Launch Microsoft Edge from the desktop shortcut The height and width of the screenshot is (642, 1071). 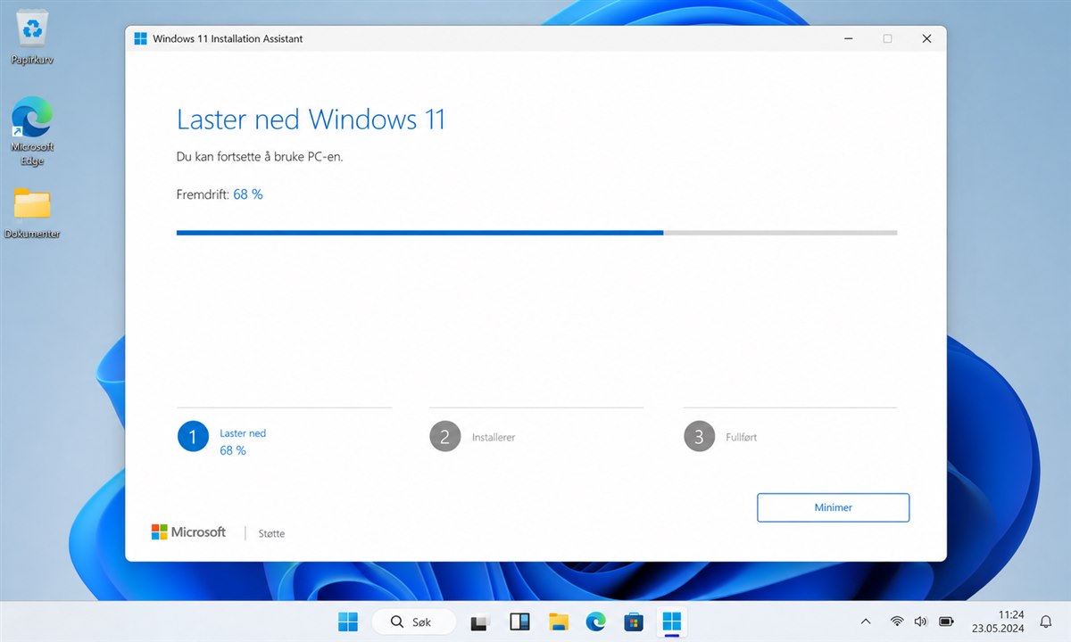pyautogui.click(x=32, y=131)
